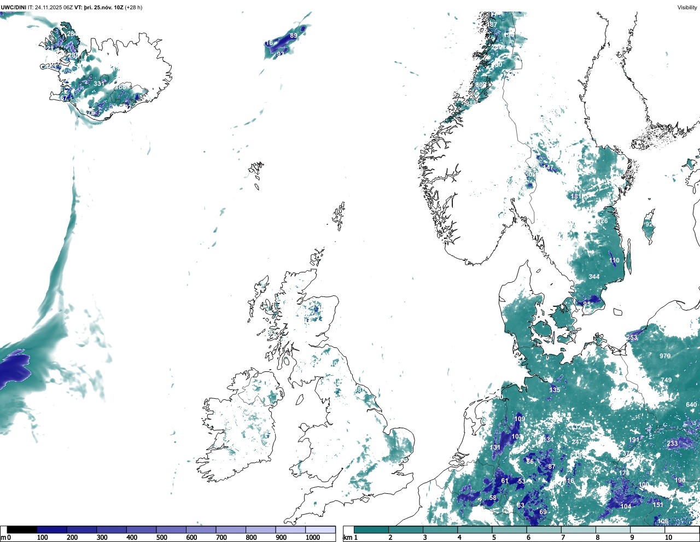Viewport: 700px width, 542px height.
Task: Click the 9–10 km palest legend swatch
Action: tap(648, 529)
